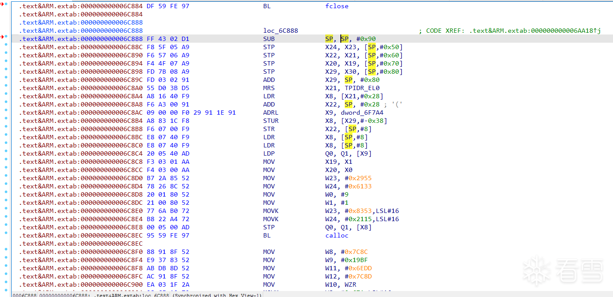Click operand Q0, Q1, [X9]

349,153
